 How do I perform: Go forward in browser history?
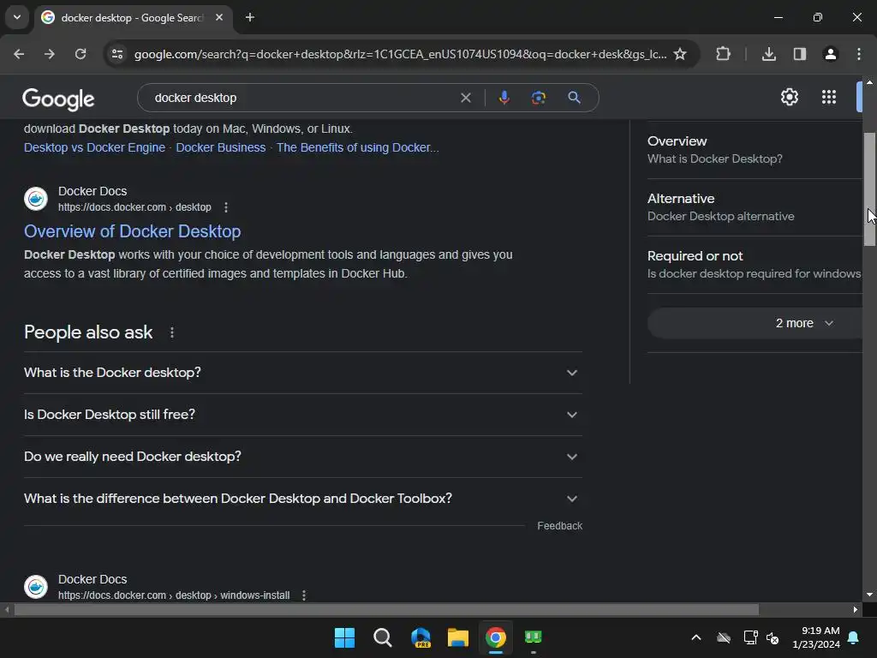tap(50, 54)
